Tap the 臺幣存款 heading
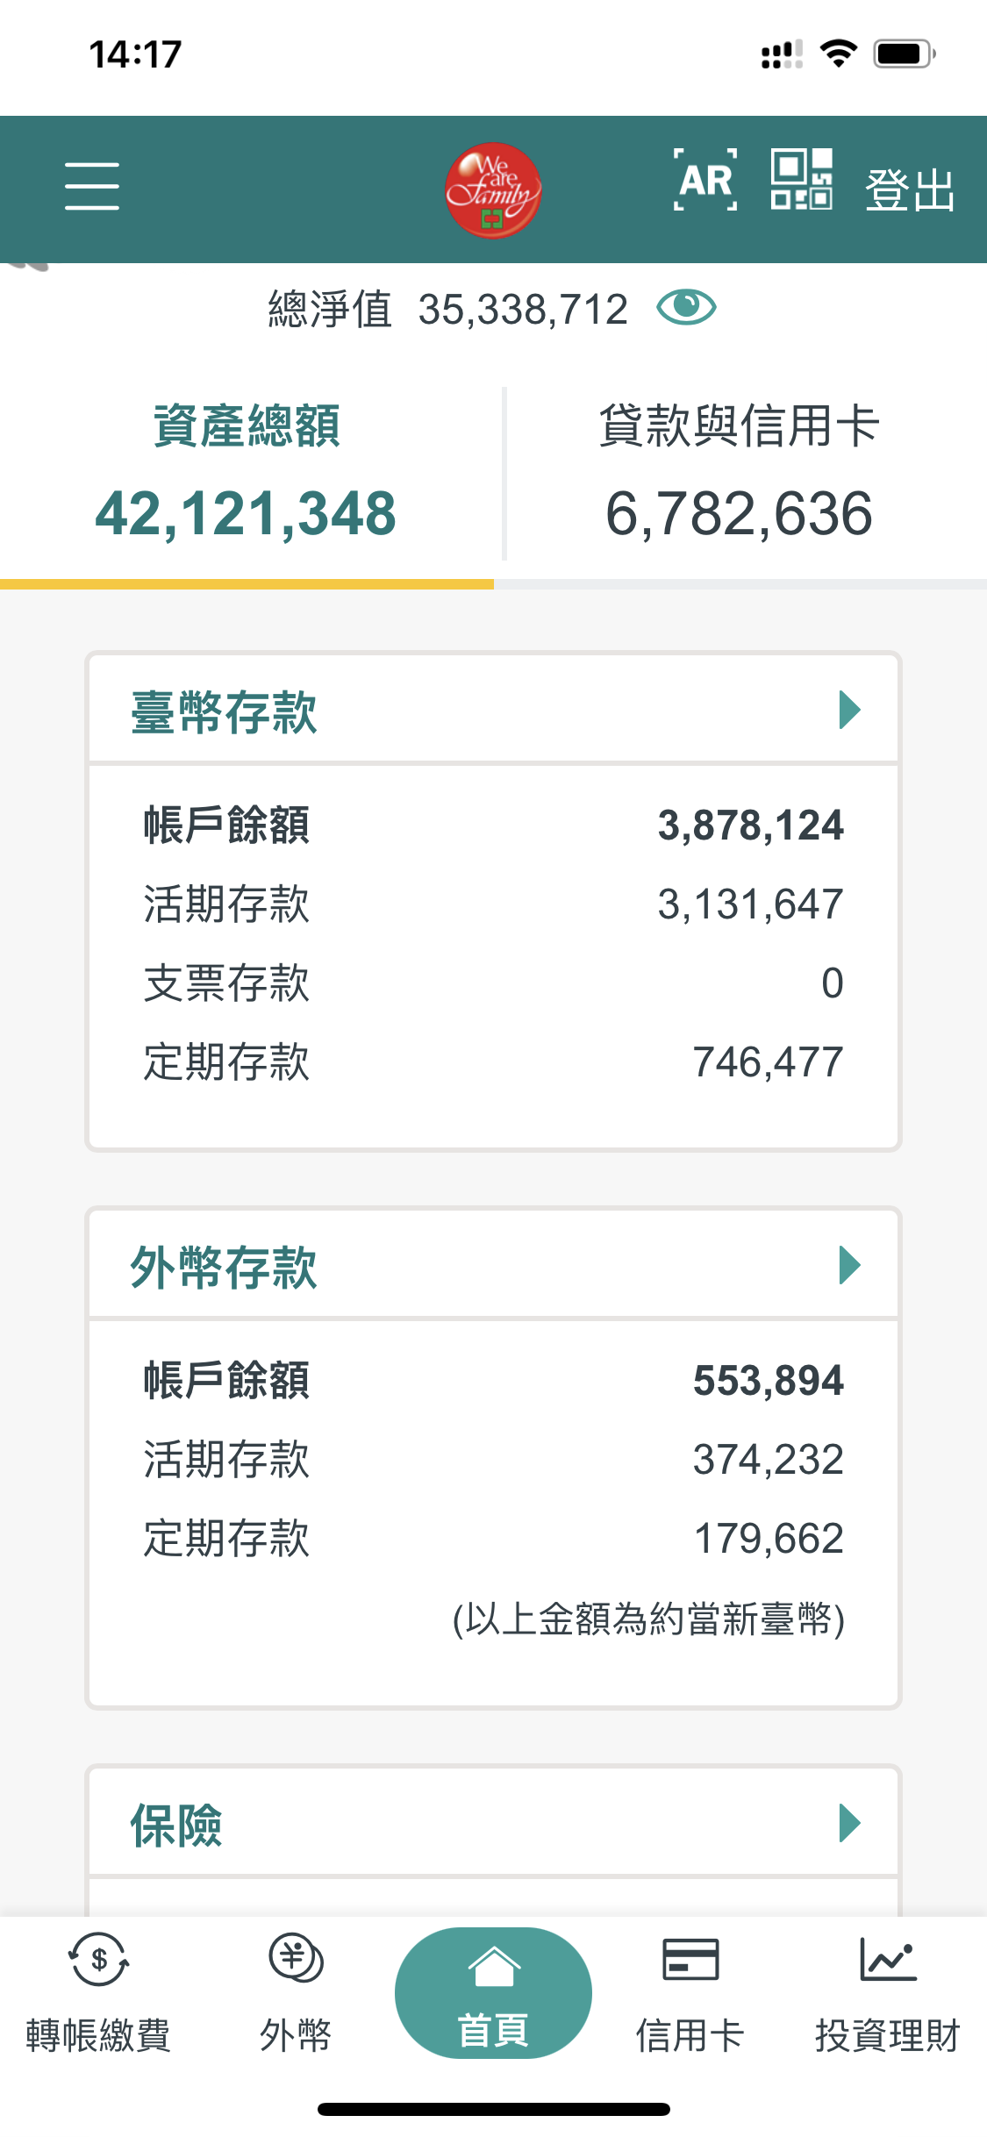 pos(224,711)
